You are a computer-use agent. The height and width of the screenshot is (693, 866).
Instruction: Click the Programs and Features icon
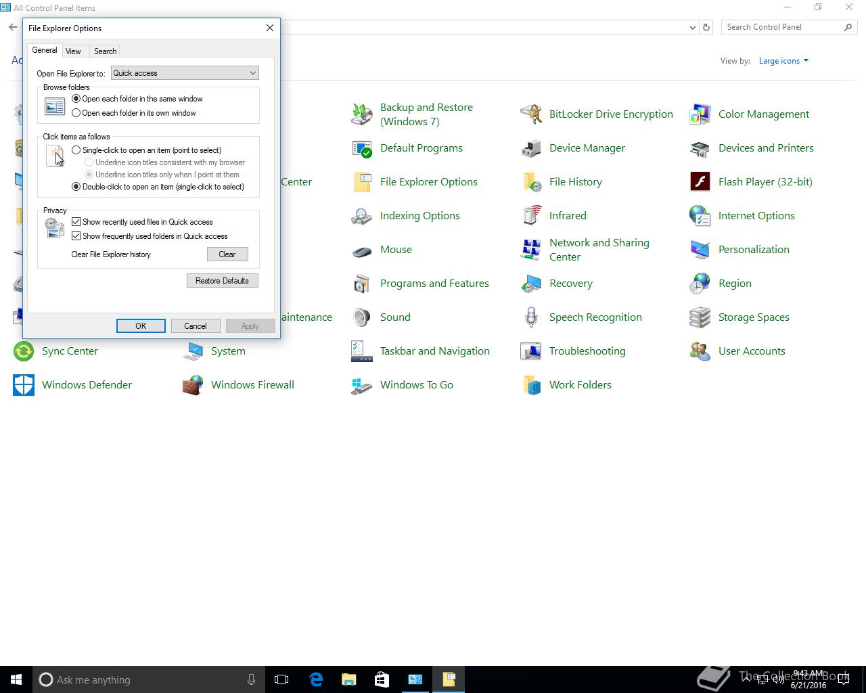tap(362, 284)
